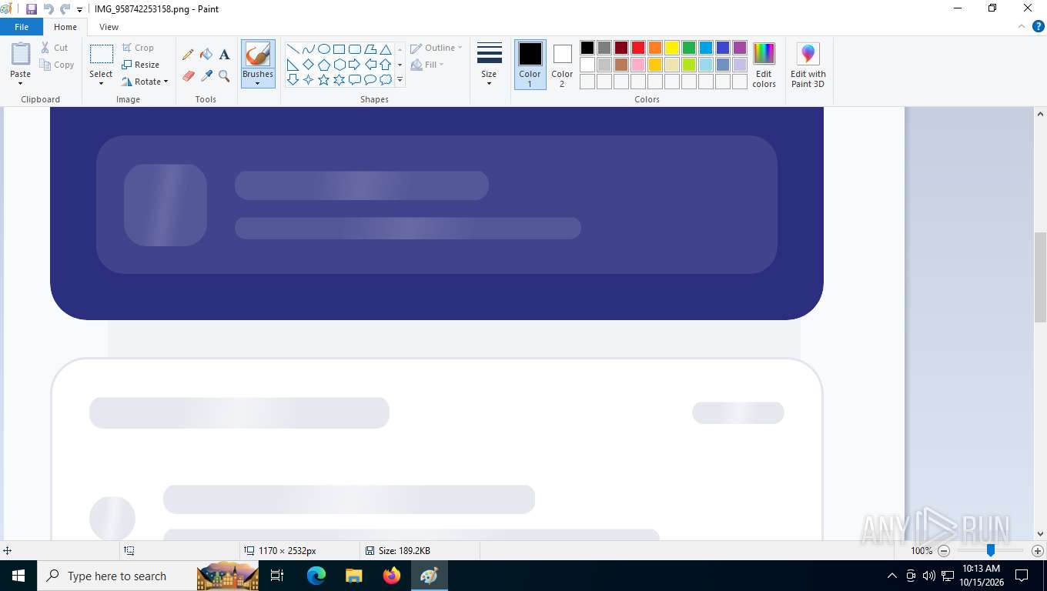This screenshot has width=1047, height=591.
Task: Click the Crop button
Action: [x=138, y=48]
